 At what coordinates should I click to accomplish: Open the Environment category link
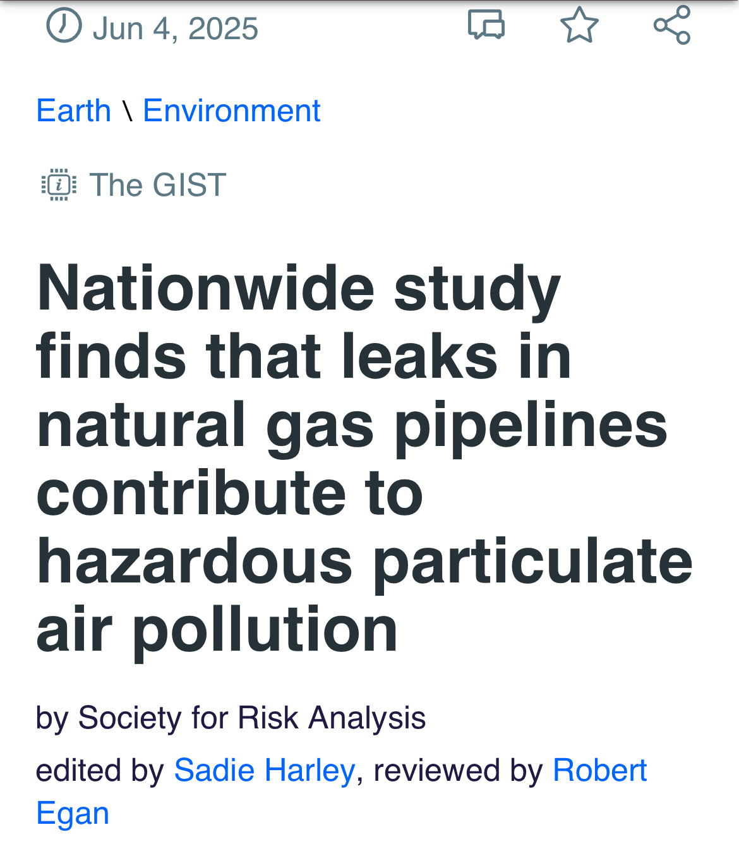click(x=231, y=111)
